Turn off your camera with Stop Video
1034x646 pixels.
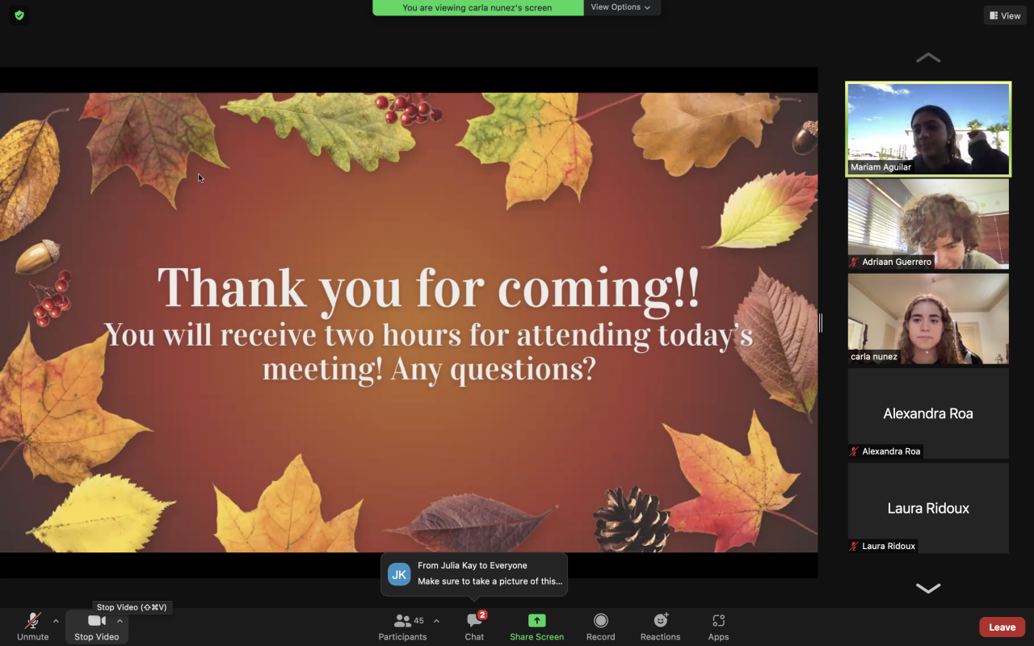(97, 627)
